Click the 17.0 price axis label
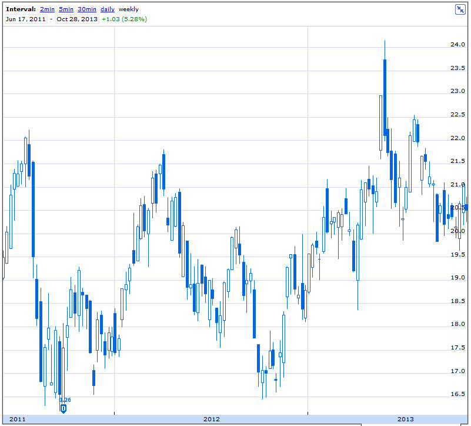The height and width of the screenshot is (426, 471). coord(457,371)
